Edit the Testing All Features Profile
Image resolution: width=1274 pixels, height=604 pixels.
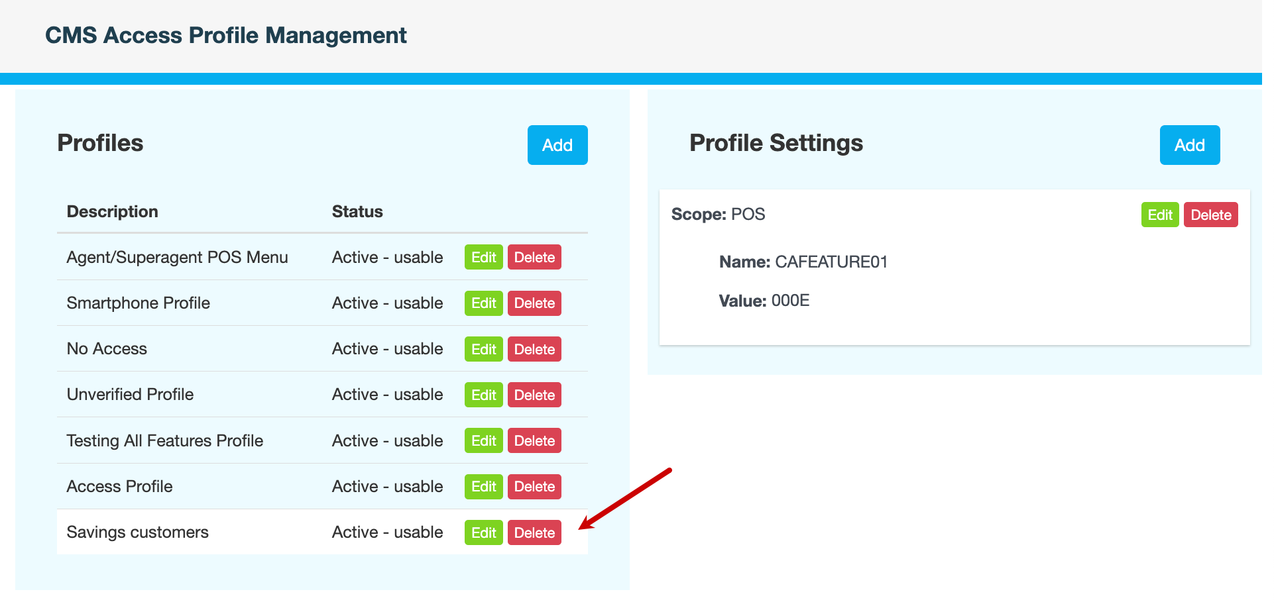pyautogui.click(x=483, y=441)
